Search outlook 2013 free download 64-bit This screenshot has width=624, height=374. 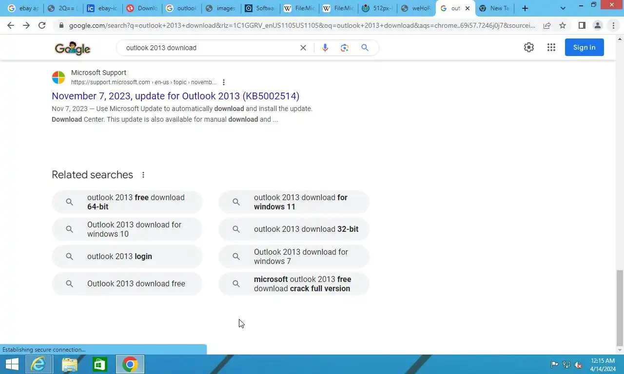point(127,202)
